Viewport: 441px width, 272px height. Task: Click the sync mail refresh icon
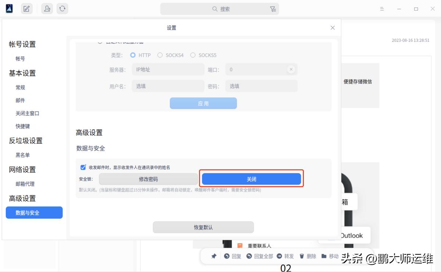pyautogui.click(x=62, y=8)
